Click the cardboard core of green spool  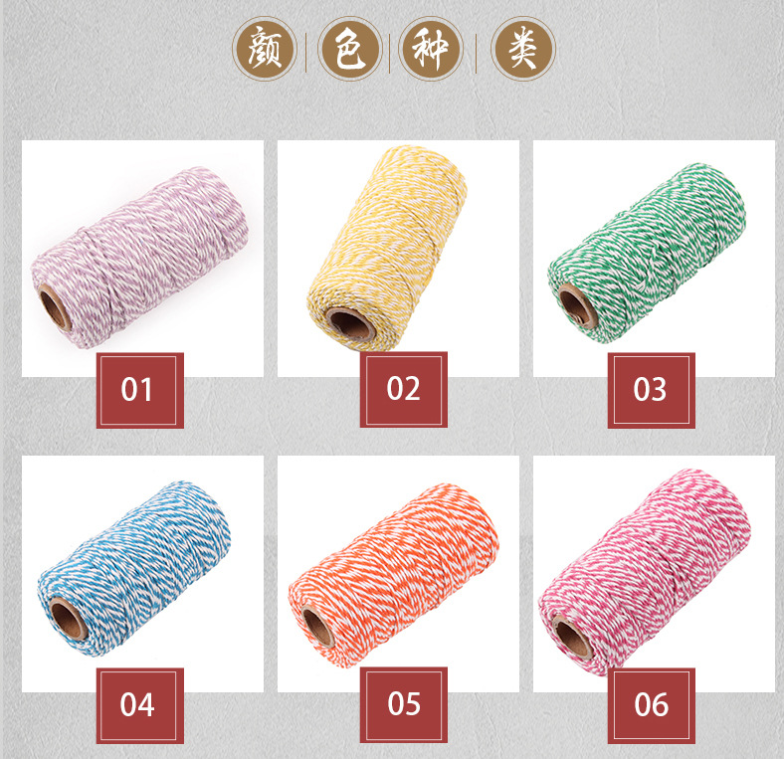576,306
